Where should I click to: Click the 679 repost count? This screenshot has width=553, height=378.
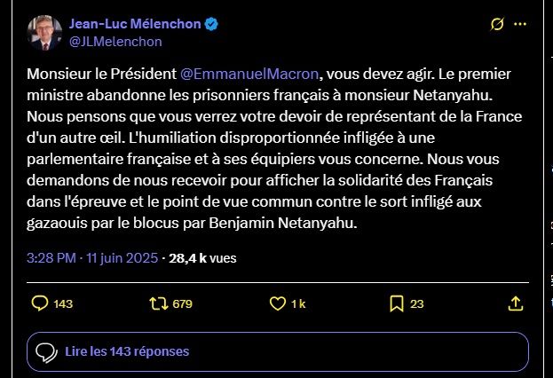(182, 303)
